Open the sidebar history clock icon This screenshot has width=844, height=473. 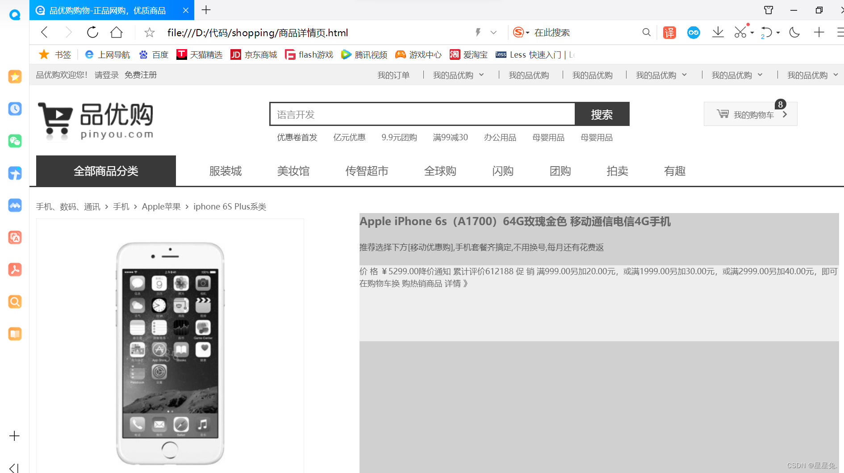click(15, 109)
